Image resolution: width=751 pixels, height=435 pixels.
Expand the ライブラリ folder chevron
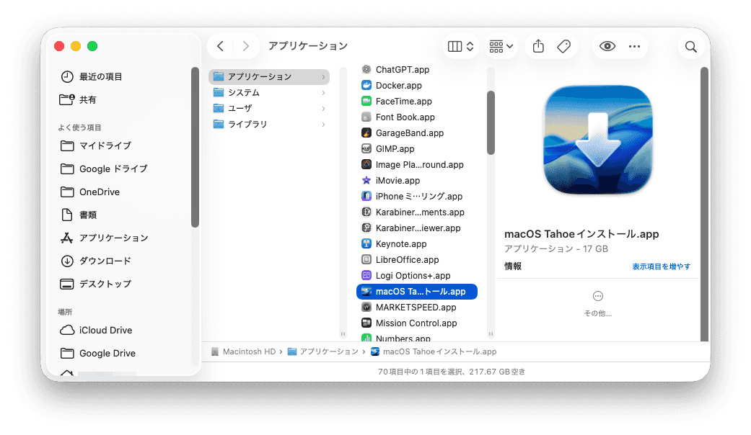[x=323, y=125]
